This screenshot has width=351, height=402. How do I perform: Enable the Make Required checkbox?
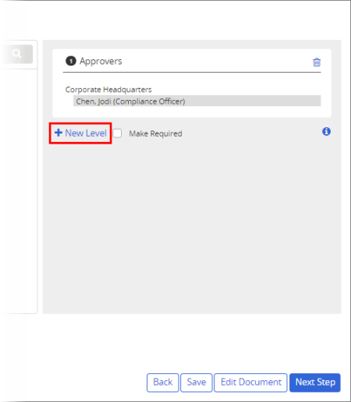117,133
